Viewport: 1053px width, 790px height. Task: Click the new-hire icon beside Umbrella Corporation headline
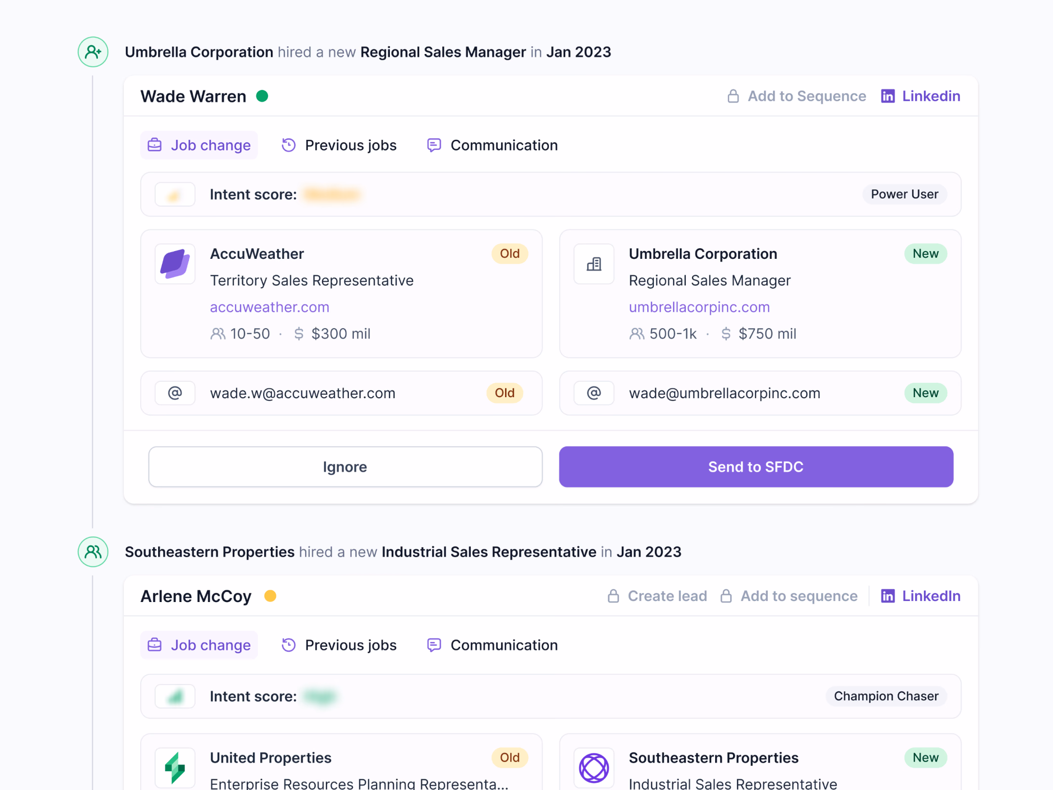coord(93,52)
